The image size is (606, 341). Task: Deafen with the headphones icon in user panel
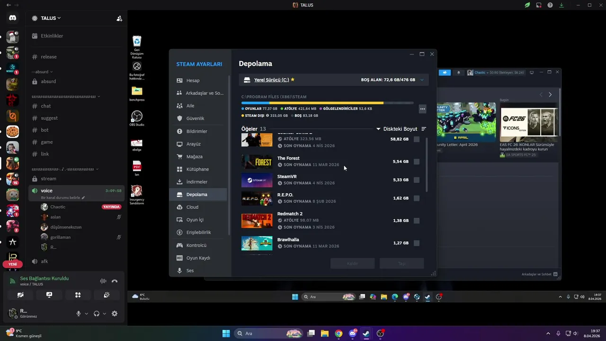(97, 314)
